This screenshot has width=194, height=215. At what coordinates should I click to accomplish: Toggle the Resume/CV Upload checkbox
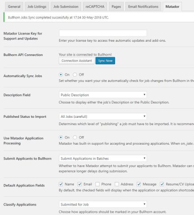tap(162, 184)
